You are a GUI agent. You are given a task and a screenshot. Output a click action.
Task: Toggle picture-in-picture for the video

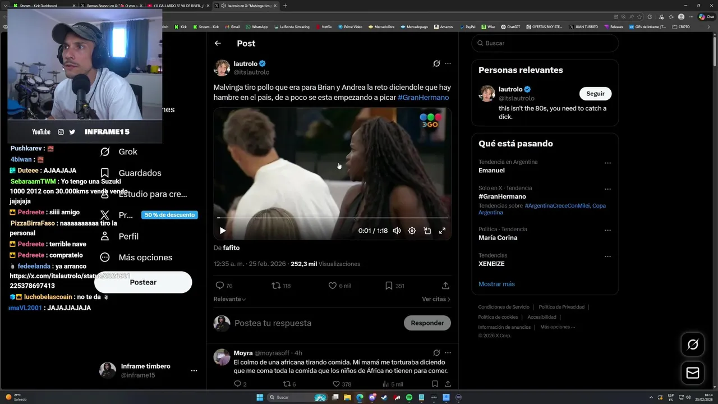pyautogui.click(x=427, y=231)
